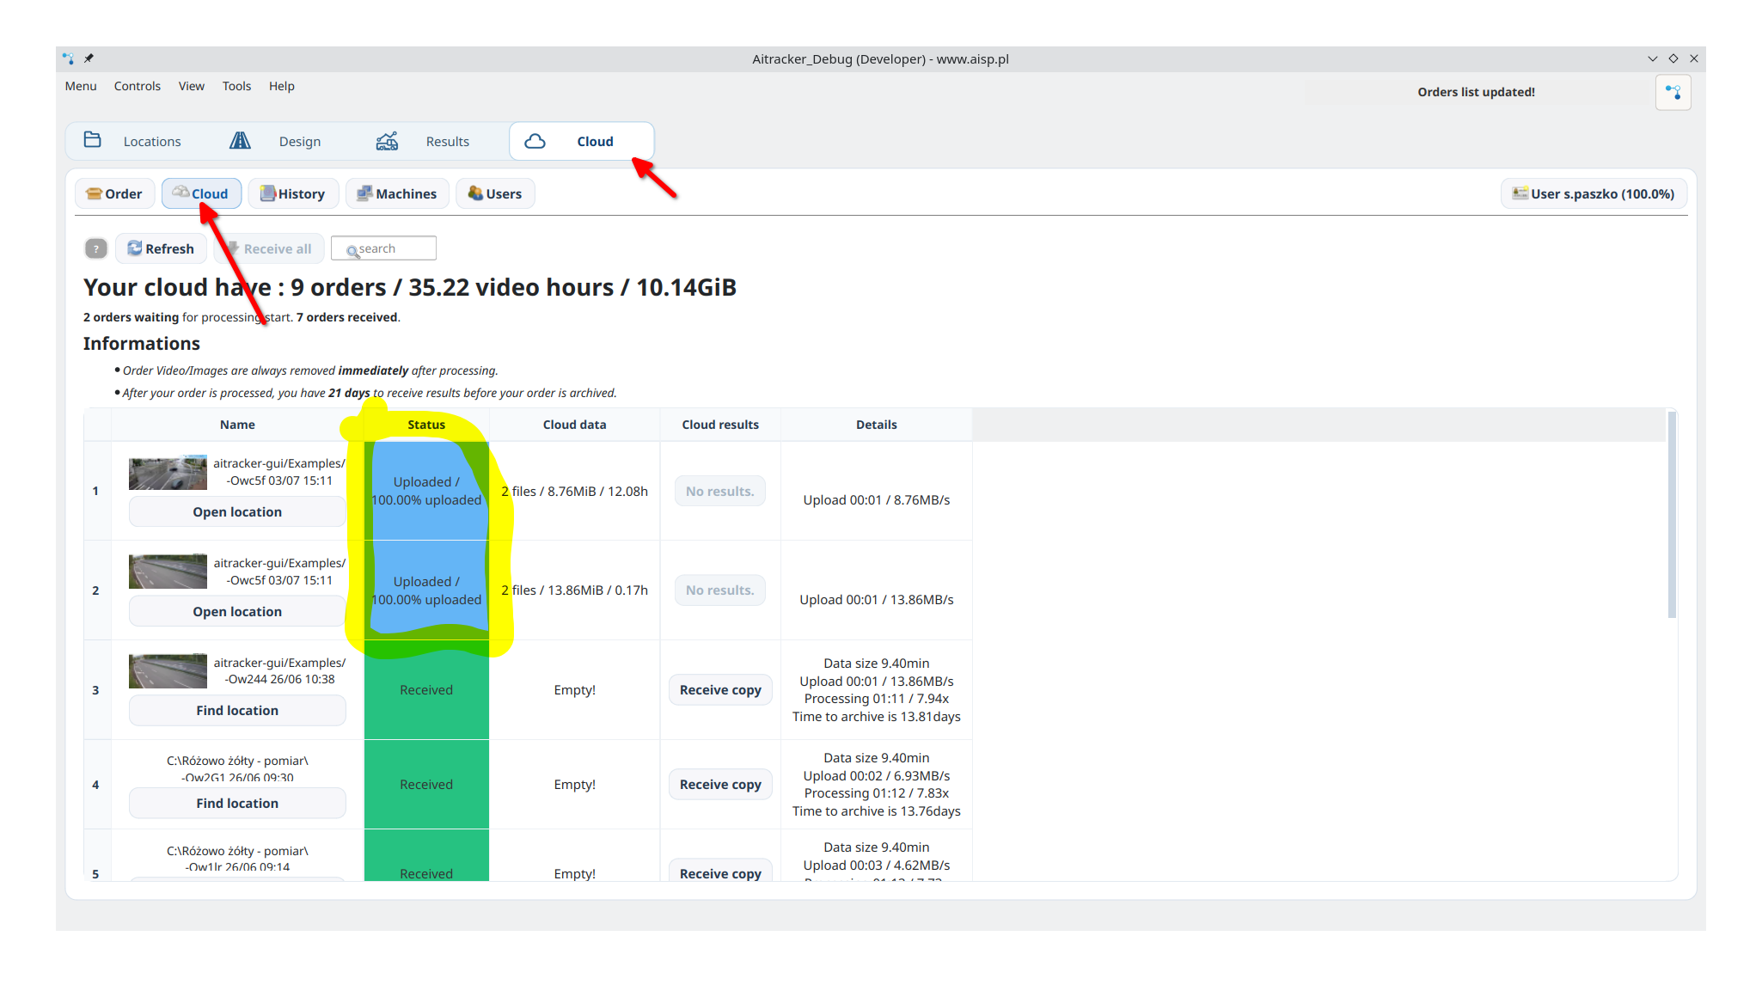Click the orders table vertical scrollbar
This screenshot has width=1762, height=997.
[x=1672, y=514]
